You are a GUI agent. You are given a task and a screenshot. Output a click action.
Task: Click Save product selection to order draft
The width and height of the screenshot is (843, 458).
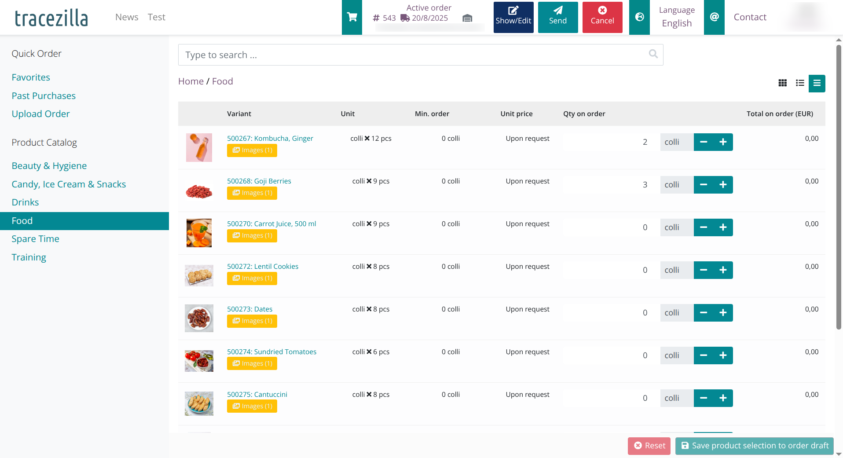pos(754,446)
